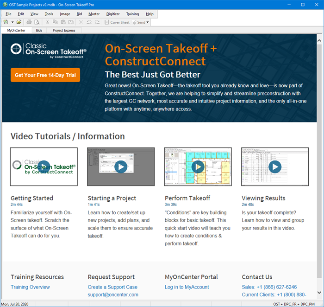The height and width of the screenshot is (307, 324).
Task: Open the Training Overview link
Action: click(30, 287)
